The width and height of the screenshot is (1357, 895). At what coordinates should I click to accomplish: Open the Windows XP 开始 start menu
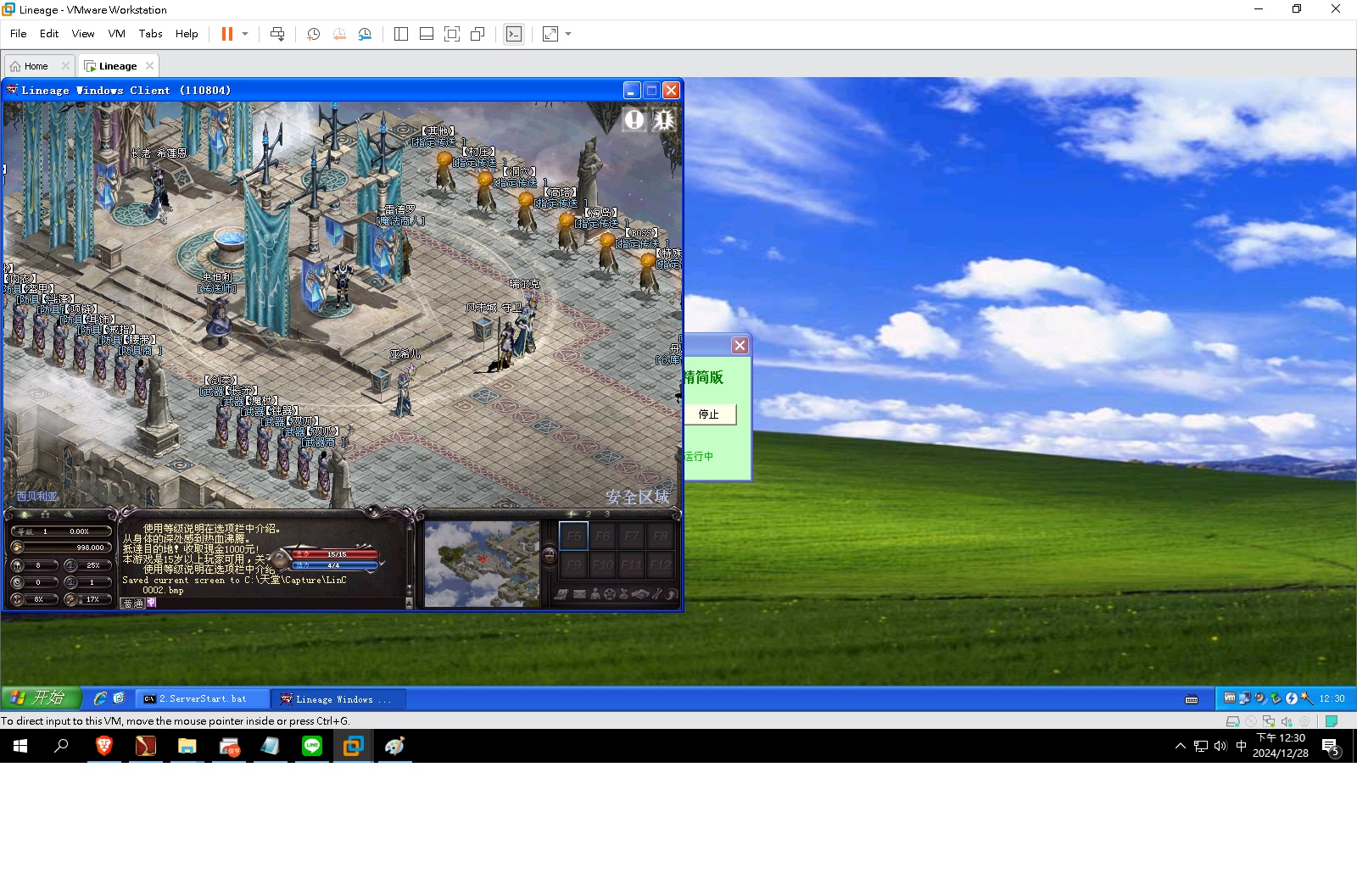point(41,698)
